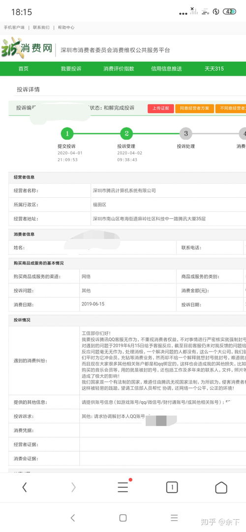Click the 帮助中心 link
246x532 pixels.
tap(66, 28)
